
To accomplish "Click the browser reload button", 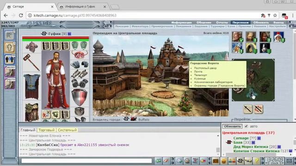I will point(21,15).
